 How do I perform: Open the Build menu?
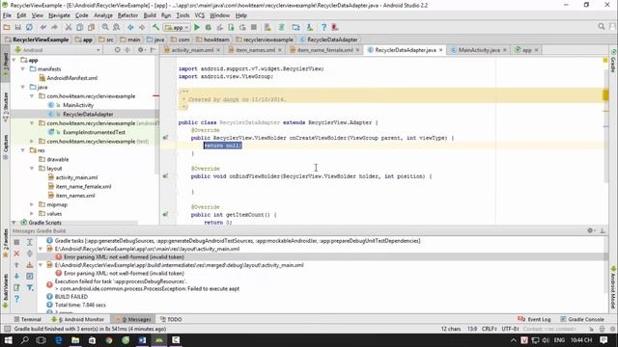click(150, 15)
